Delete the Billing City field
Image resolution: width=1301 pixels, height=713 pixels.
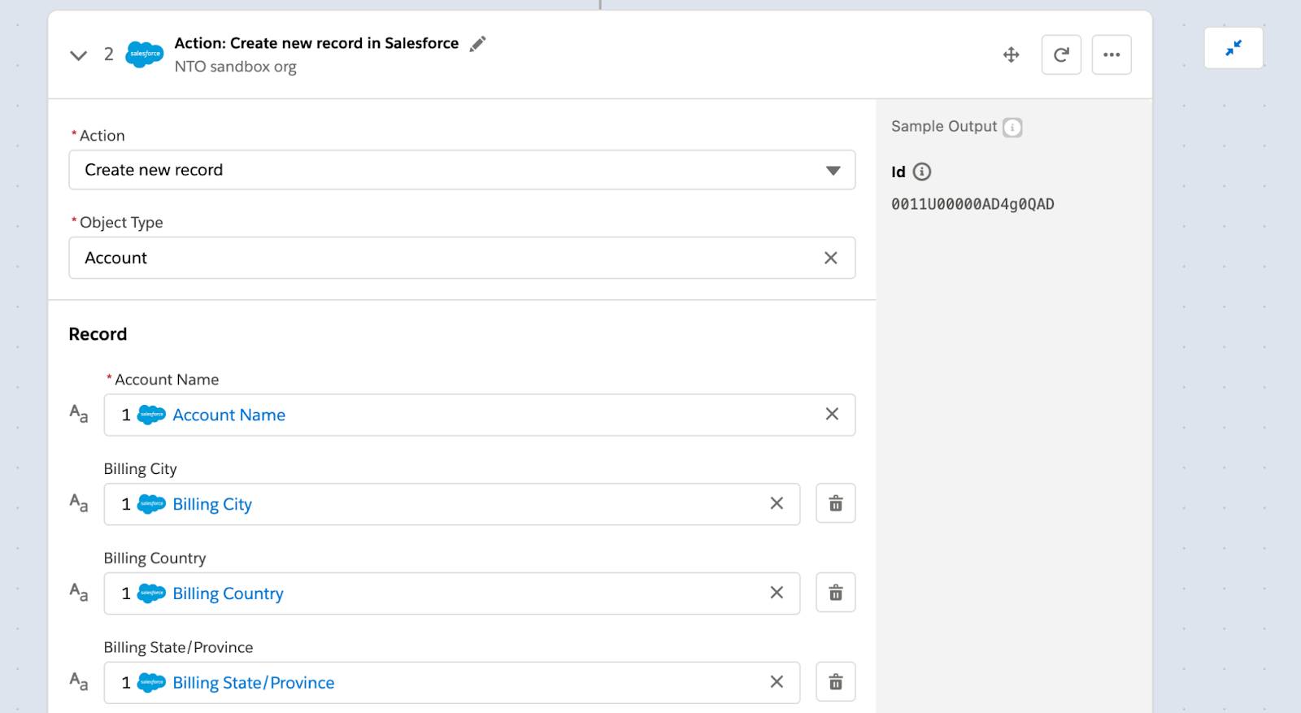[x=835, y=503]
